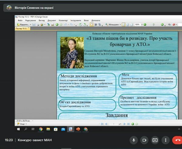Open PowerPoint from the taskbar

tap(78, 129)
